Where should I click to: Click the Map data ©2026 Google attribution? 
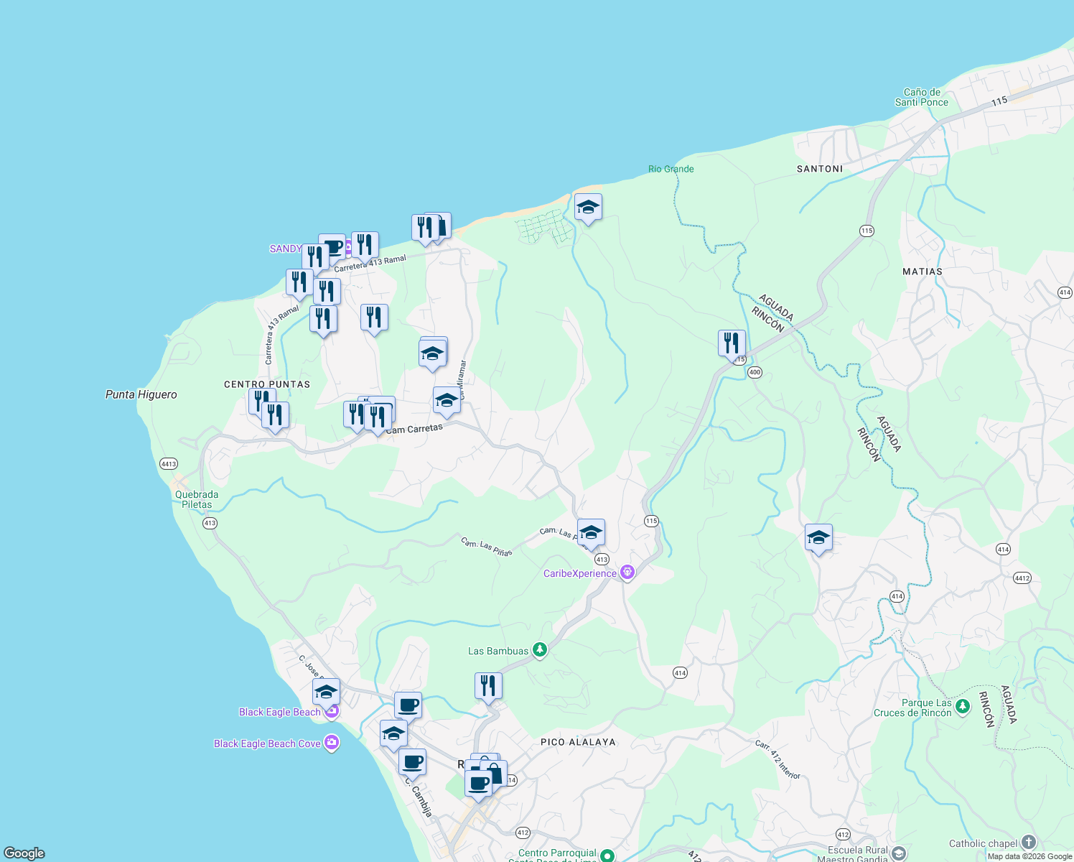[1027, 856]
